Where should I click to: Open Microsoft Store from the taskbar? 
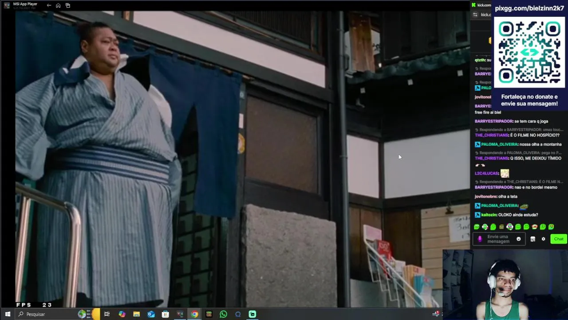coord(166,314)
